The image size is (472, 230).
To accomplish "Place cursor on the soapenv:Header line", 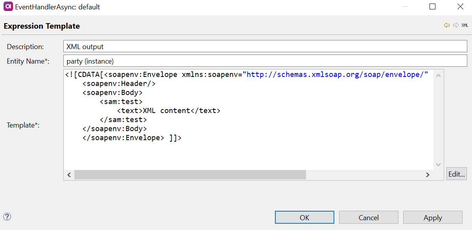I will 119,84.
